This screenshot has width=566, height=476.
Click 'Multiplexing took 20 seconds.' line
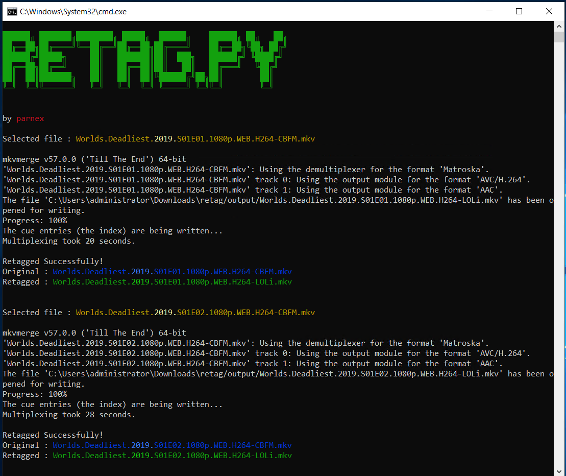tap(69, 241)
